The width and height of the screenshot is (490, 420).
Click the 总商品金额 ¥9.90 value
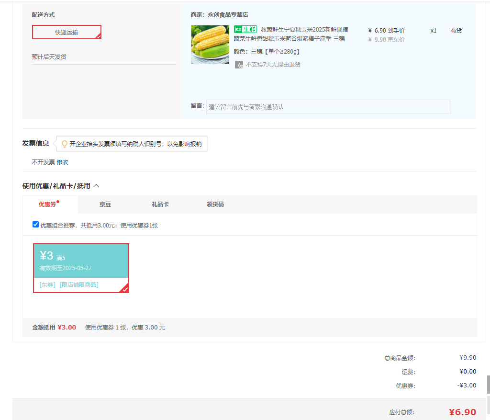point(468,357)
